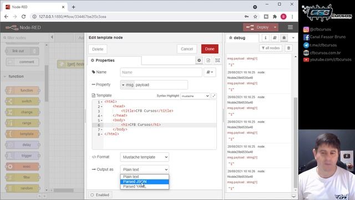The image size is (355, 200).
Task: Open Chrome three-dot menu
Action: point(292,17)
